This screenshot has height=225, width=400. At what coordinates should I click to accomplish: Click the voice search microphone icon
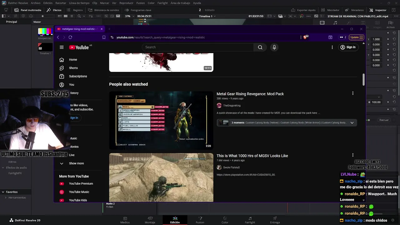274,47
